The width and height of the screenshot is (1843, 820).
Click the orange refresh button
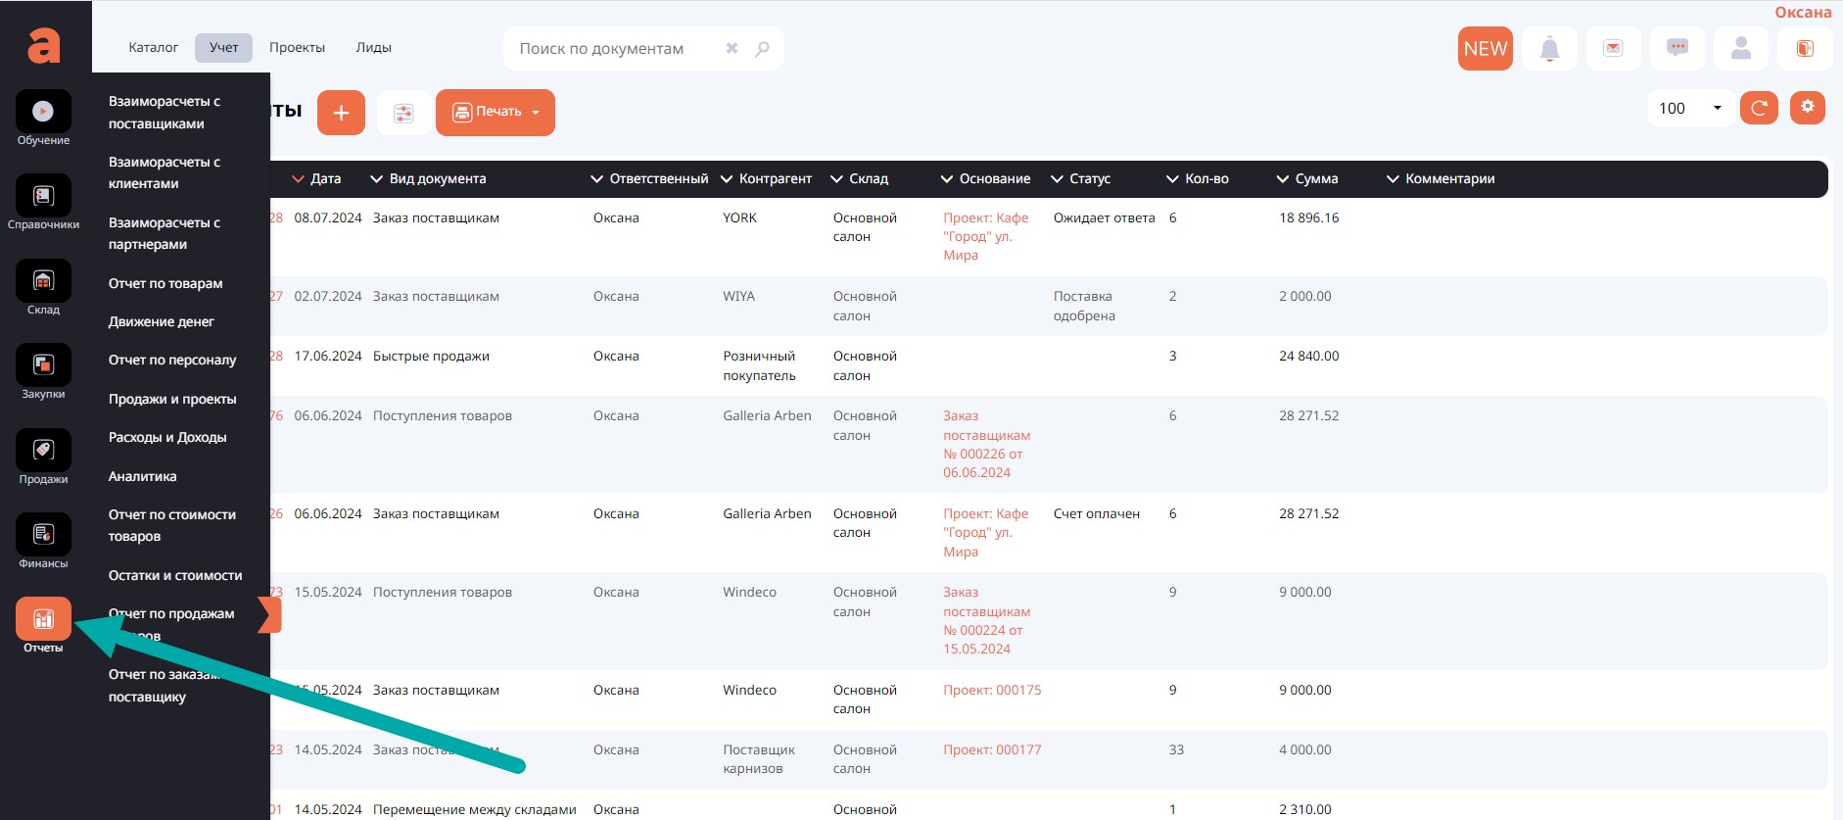pyautogui.click(x=1759, y=108)
